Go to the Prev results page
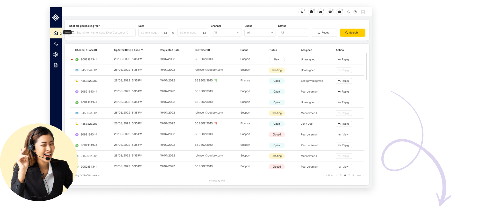Screen dimensions: 479x209 point(329,175)
